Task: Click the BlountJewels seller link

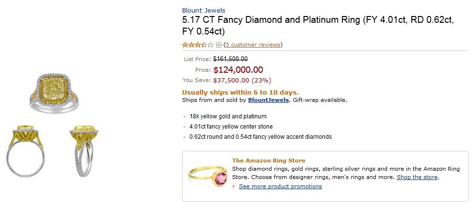Action: 269,100
